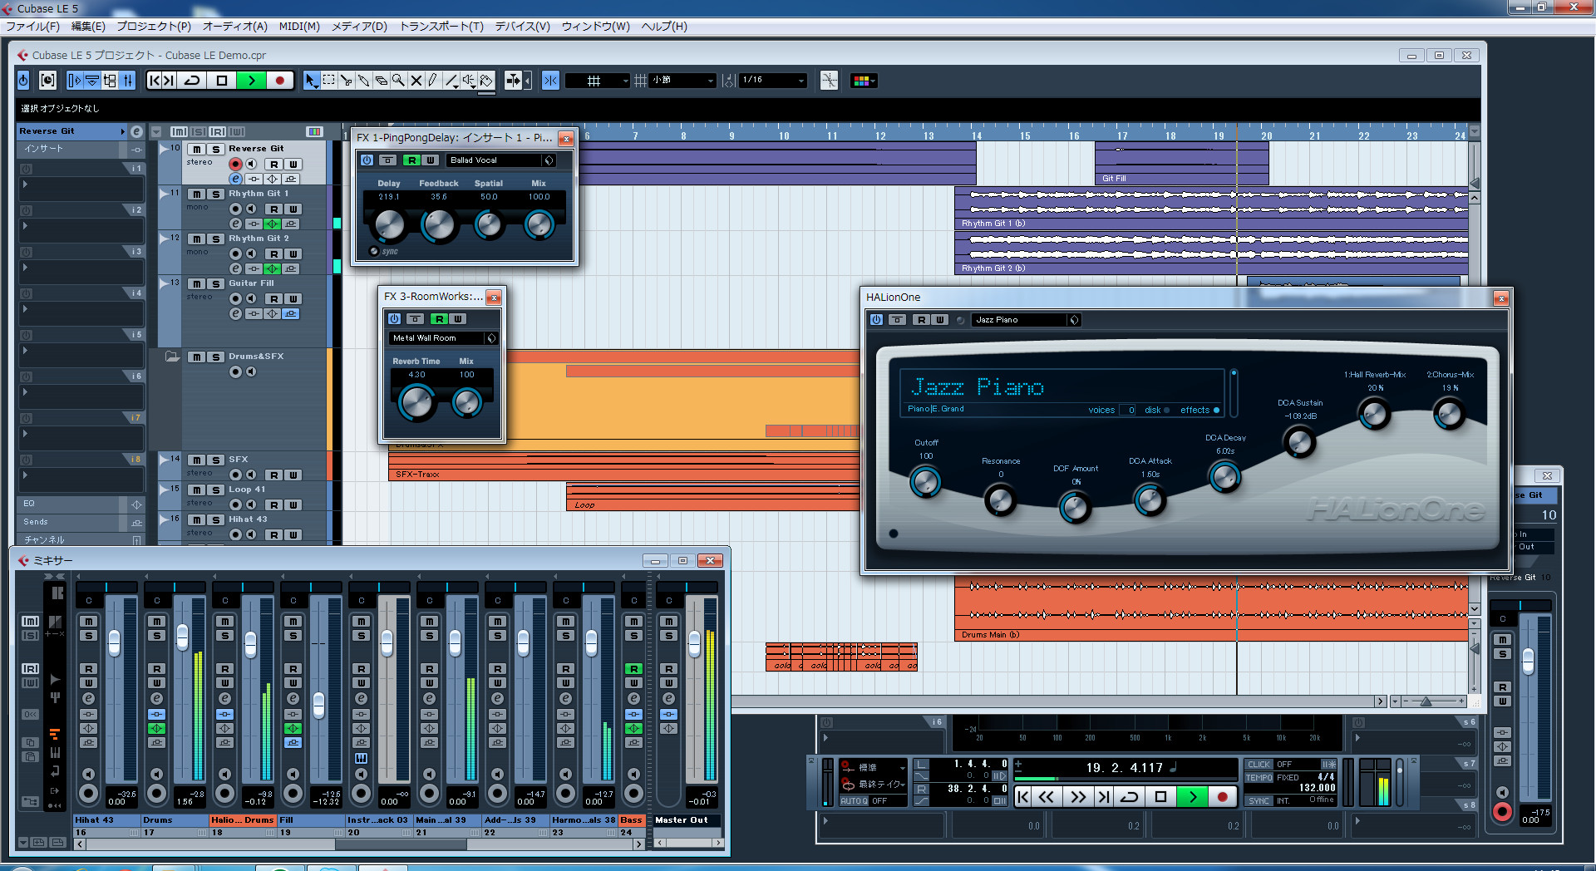
Task: Open the Mixer from project toolbar
Action: coord(127,81)
